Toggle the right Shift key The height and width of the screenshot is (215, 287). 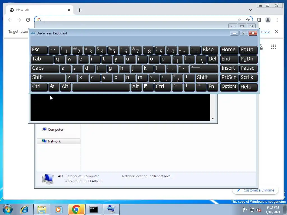[207, 78]
